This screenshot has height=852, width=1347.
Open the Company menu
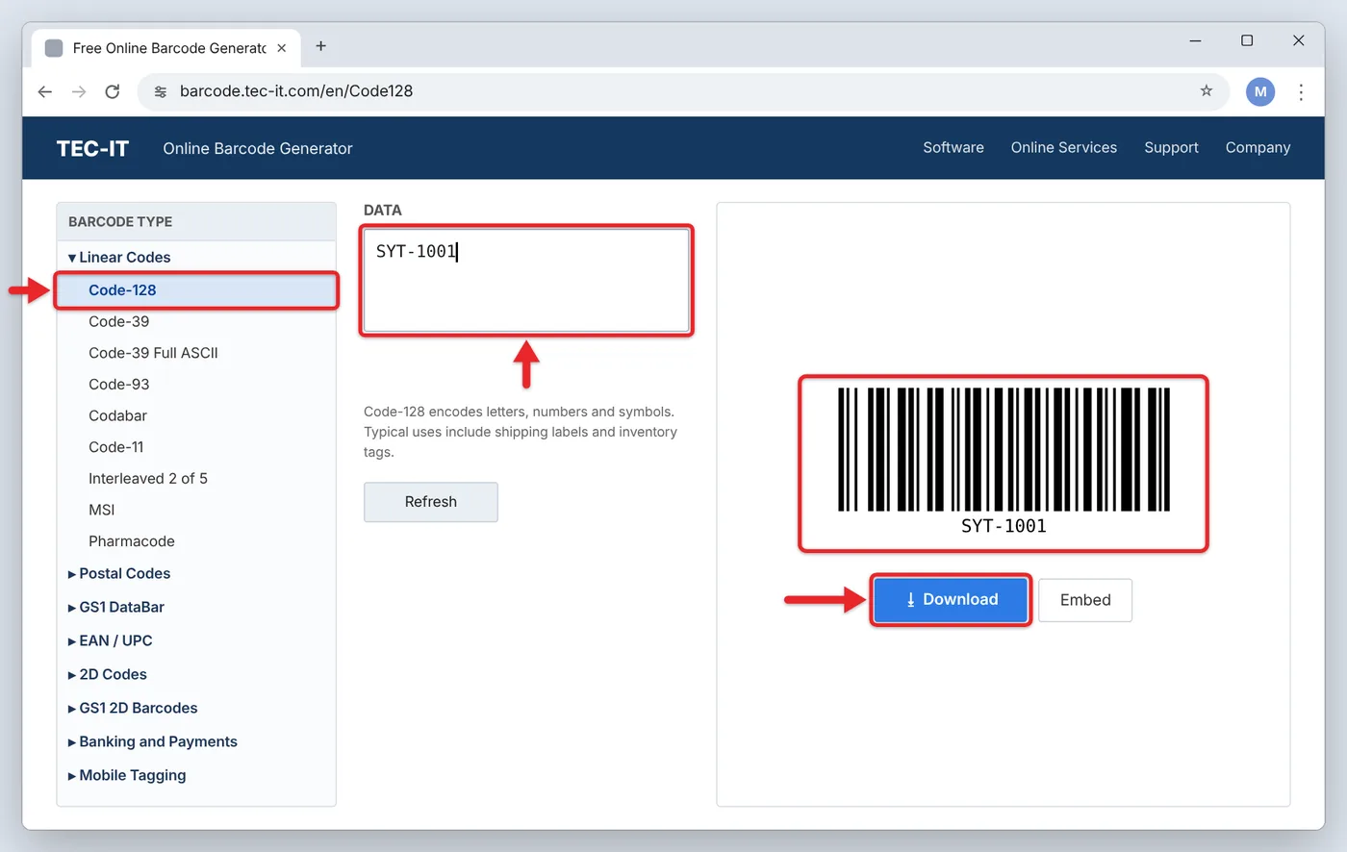pyautogui.click(x=1258, y=147)
